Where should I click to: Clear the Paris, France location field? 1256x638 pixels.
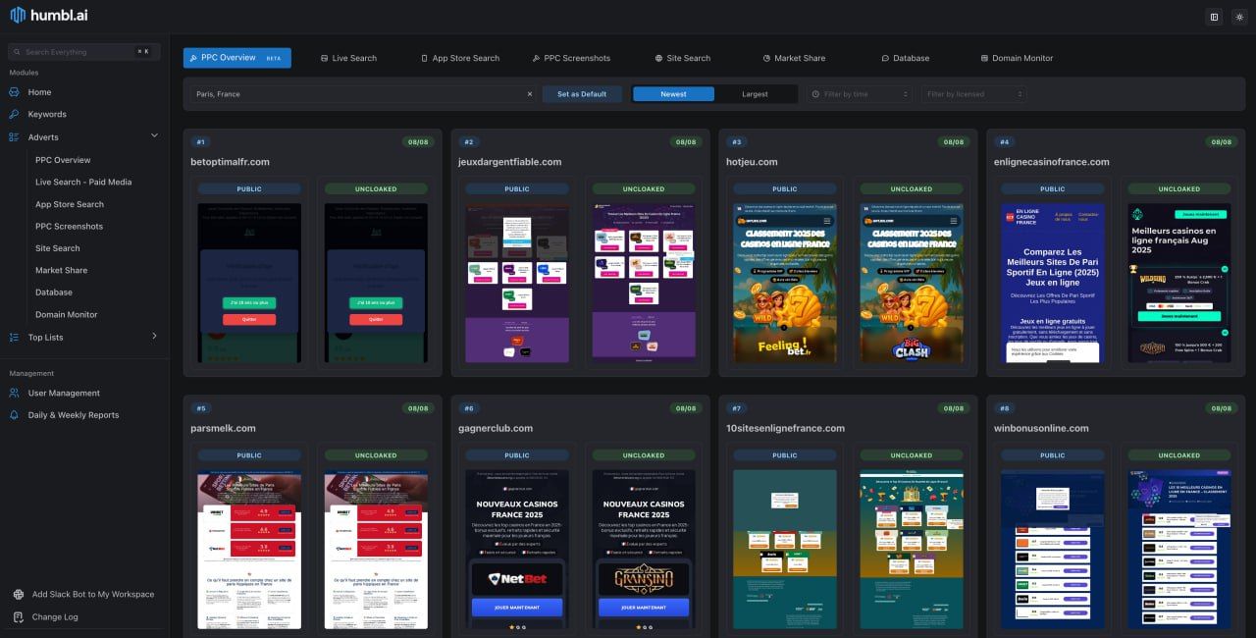[530, 94]
